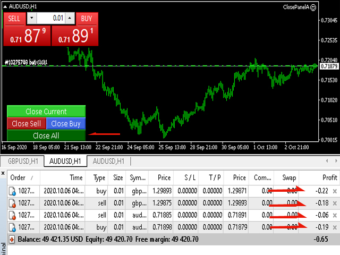Click the 0.01 lot volume field

tap(51, 18)
